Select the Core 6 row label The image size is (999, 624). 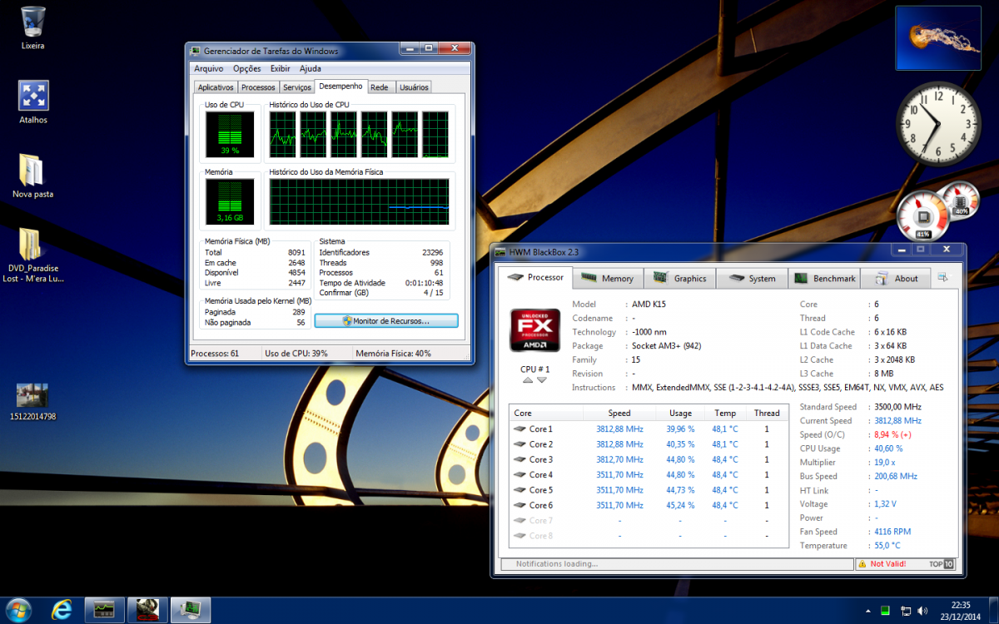[541, 506]
